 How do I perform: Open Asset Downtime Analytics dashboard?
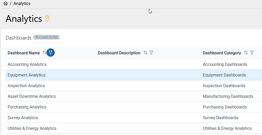(32, 96)
